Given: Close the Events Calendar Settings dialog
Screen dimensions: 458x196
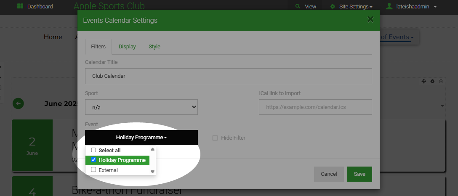Looking at the screenshot, I should 370,19.
